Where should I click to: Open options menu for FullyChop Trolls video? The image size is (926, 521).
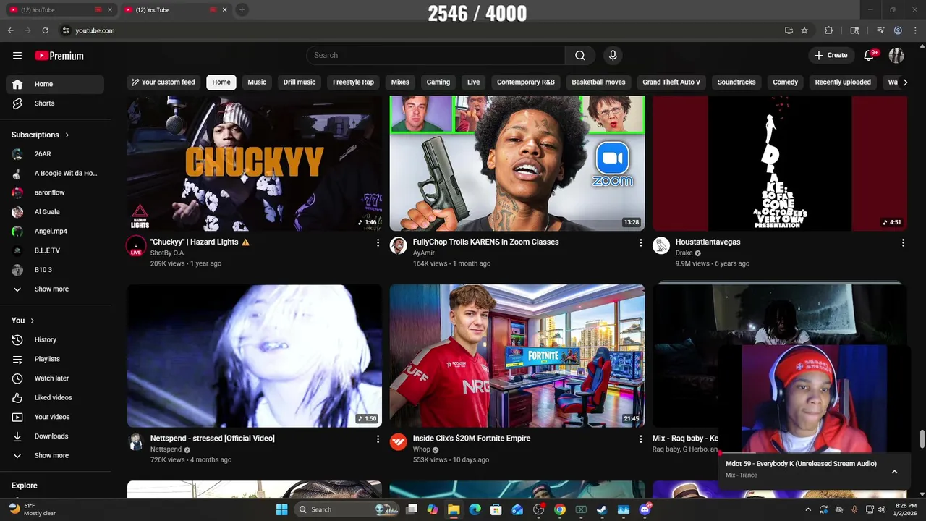640,243
